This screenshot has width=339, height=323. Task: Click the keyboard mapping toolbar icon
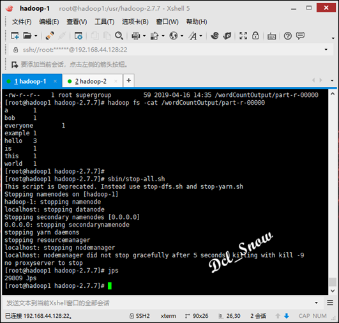tap(271, 36)
